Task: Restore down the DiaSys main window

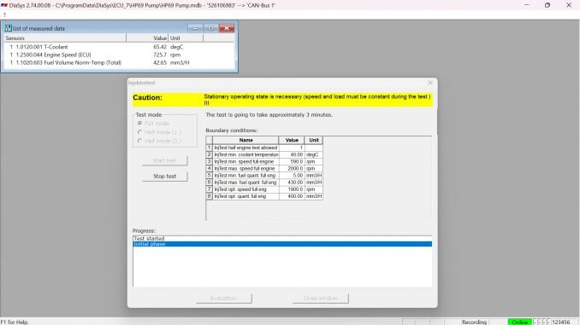Action: click(547, 5)
